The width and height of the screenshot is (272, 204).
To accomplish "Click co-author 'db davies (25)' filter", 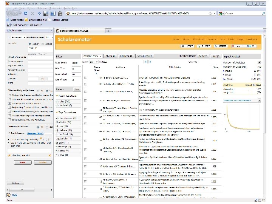I will pyautogui.click(x=68, y=122).
